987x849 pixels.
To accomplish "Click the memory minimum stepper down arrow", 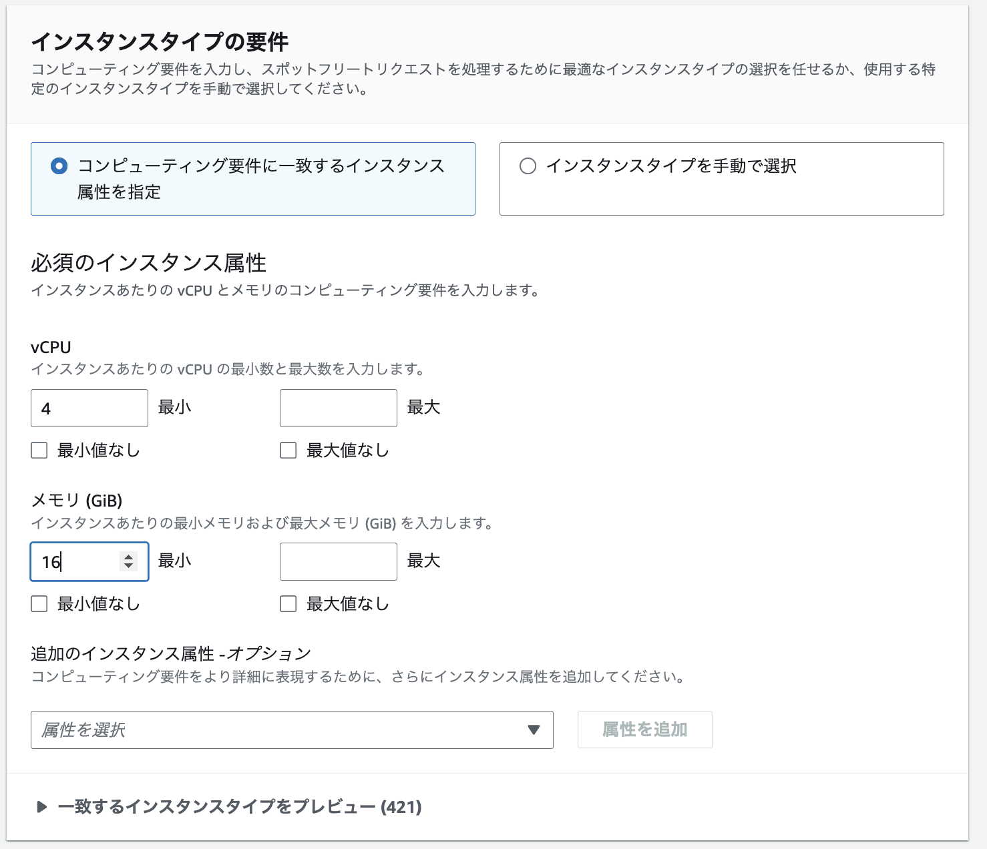I will (128, 567).
